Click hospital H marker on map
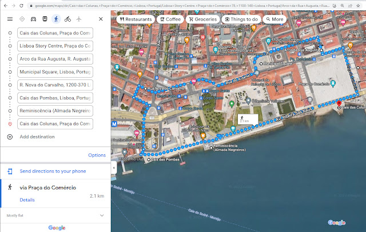This screenshot has width=366, height=232. [203, 37]
